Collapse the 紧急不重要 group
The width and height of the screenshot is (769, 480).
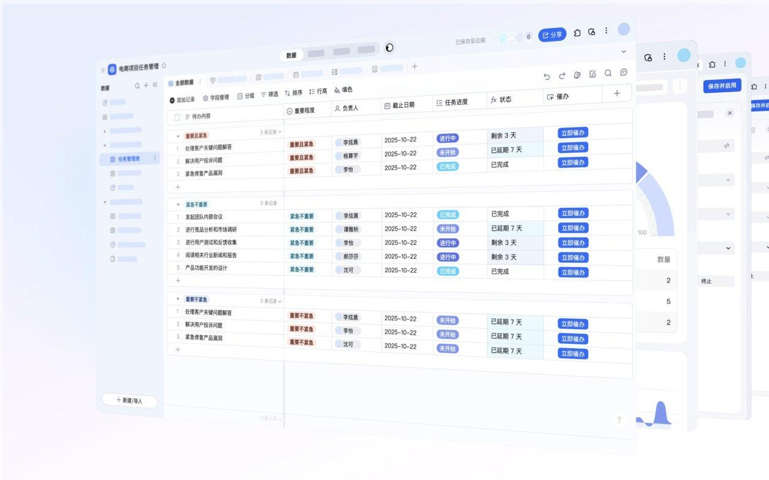click(x=179, y=204)
